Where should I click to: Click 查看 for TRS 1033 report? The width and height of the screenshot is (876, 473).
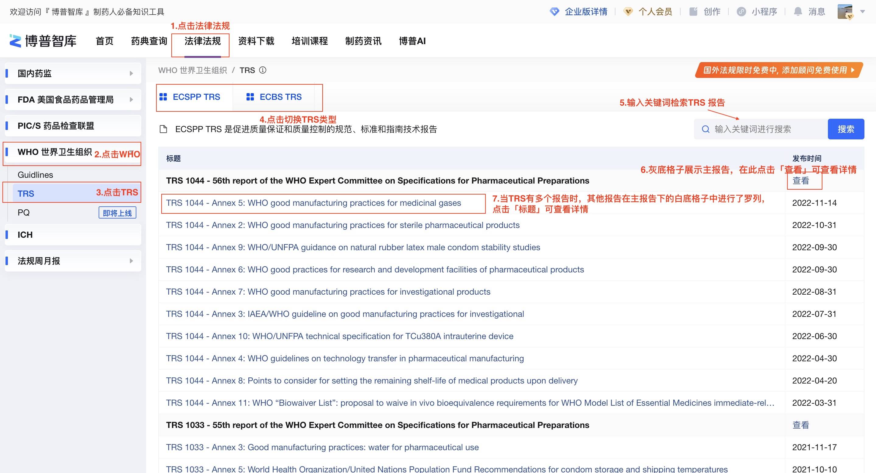tap(801, 425)
